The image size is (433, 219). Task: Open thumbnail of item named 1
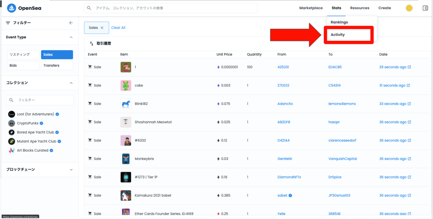click(126, 67)
